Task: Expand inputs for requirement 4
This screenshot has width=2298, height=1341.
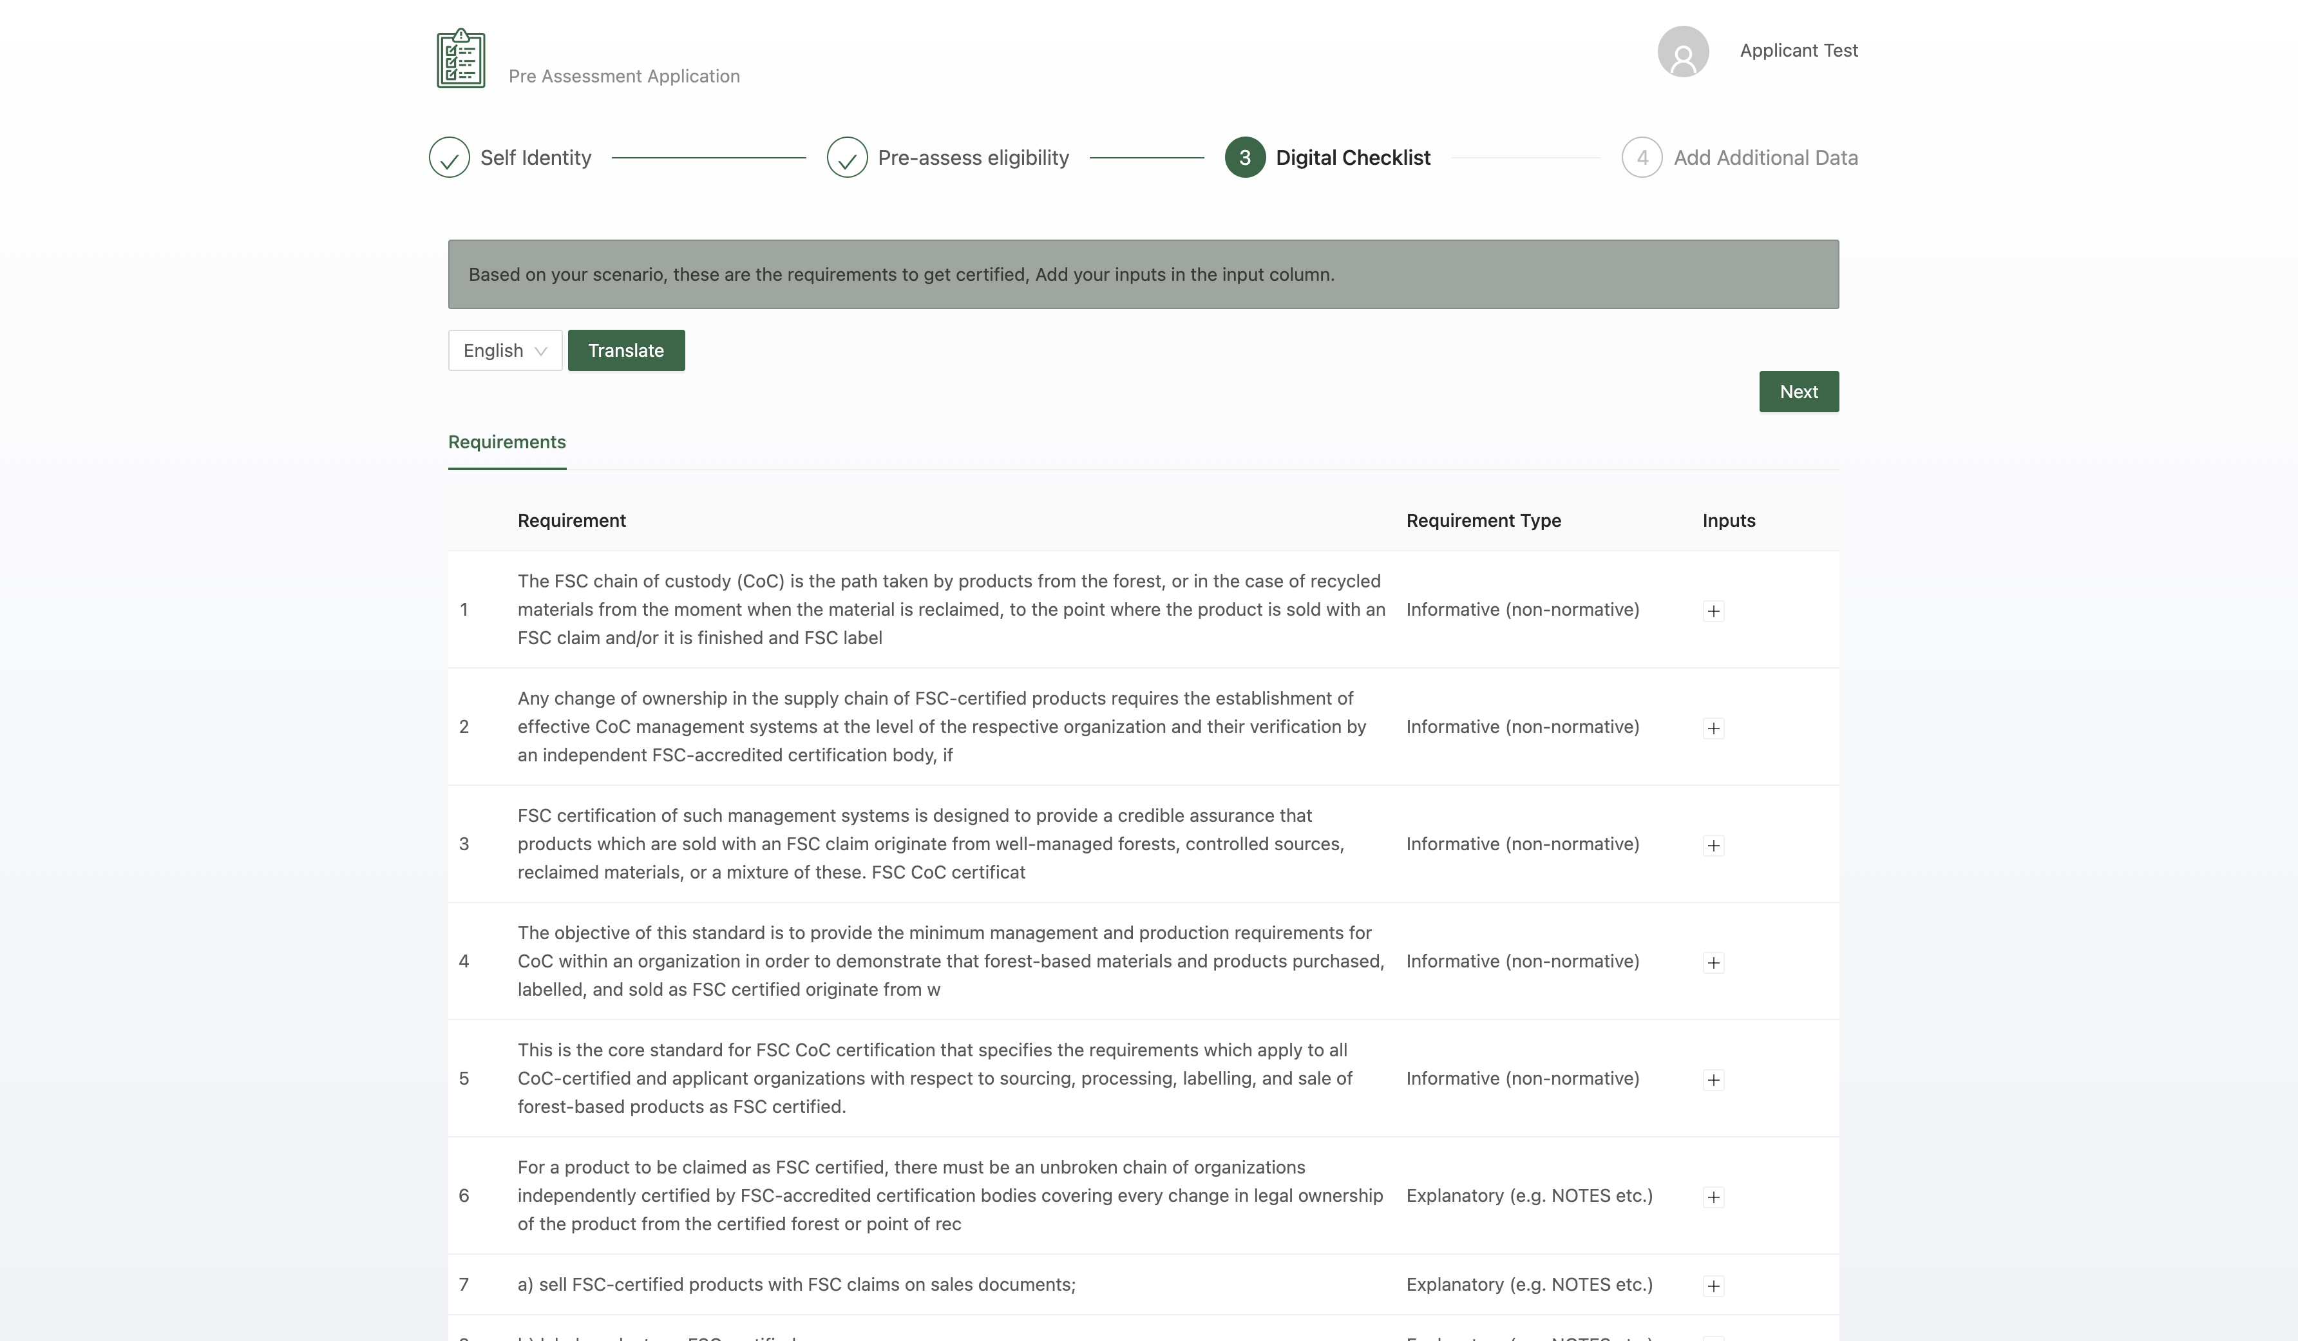Action: pyautogui.click(x=1713, y=962)
